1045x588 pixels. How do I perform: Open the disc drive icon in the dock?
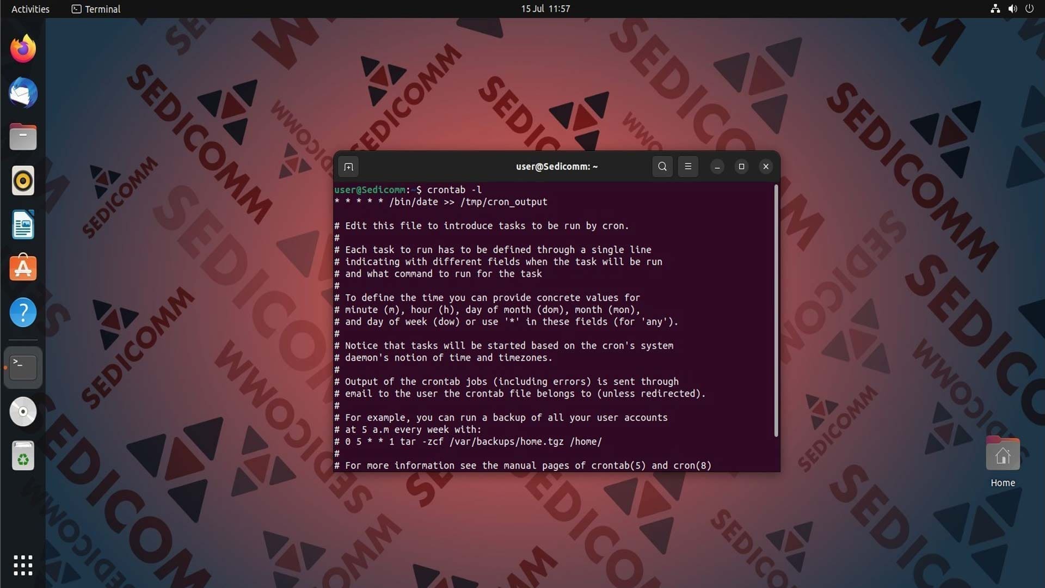click(x=23, y=412)
